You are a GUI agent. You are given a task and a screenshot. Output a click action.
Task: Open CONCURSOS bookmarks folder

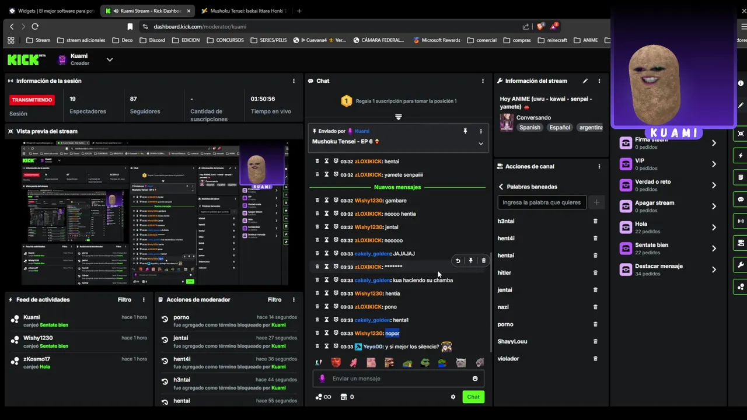point(225,40)
